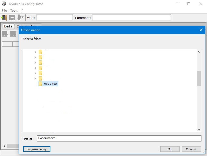Click the grey save toolbar icon
207x156 pixels.
(12, 17)
